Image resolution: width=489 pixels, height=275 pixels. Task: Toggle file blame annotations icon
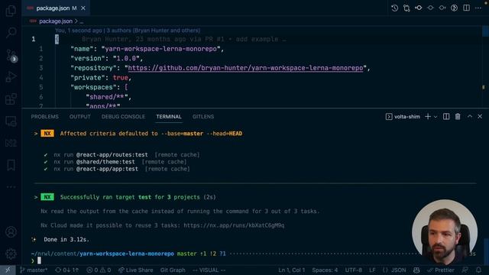point(455,8)
